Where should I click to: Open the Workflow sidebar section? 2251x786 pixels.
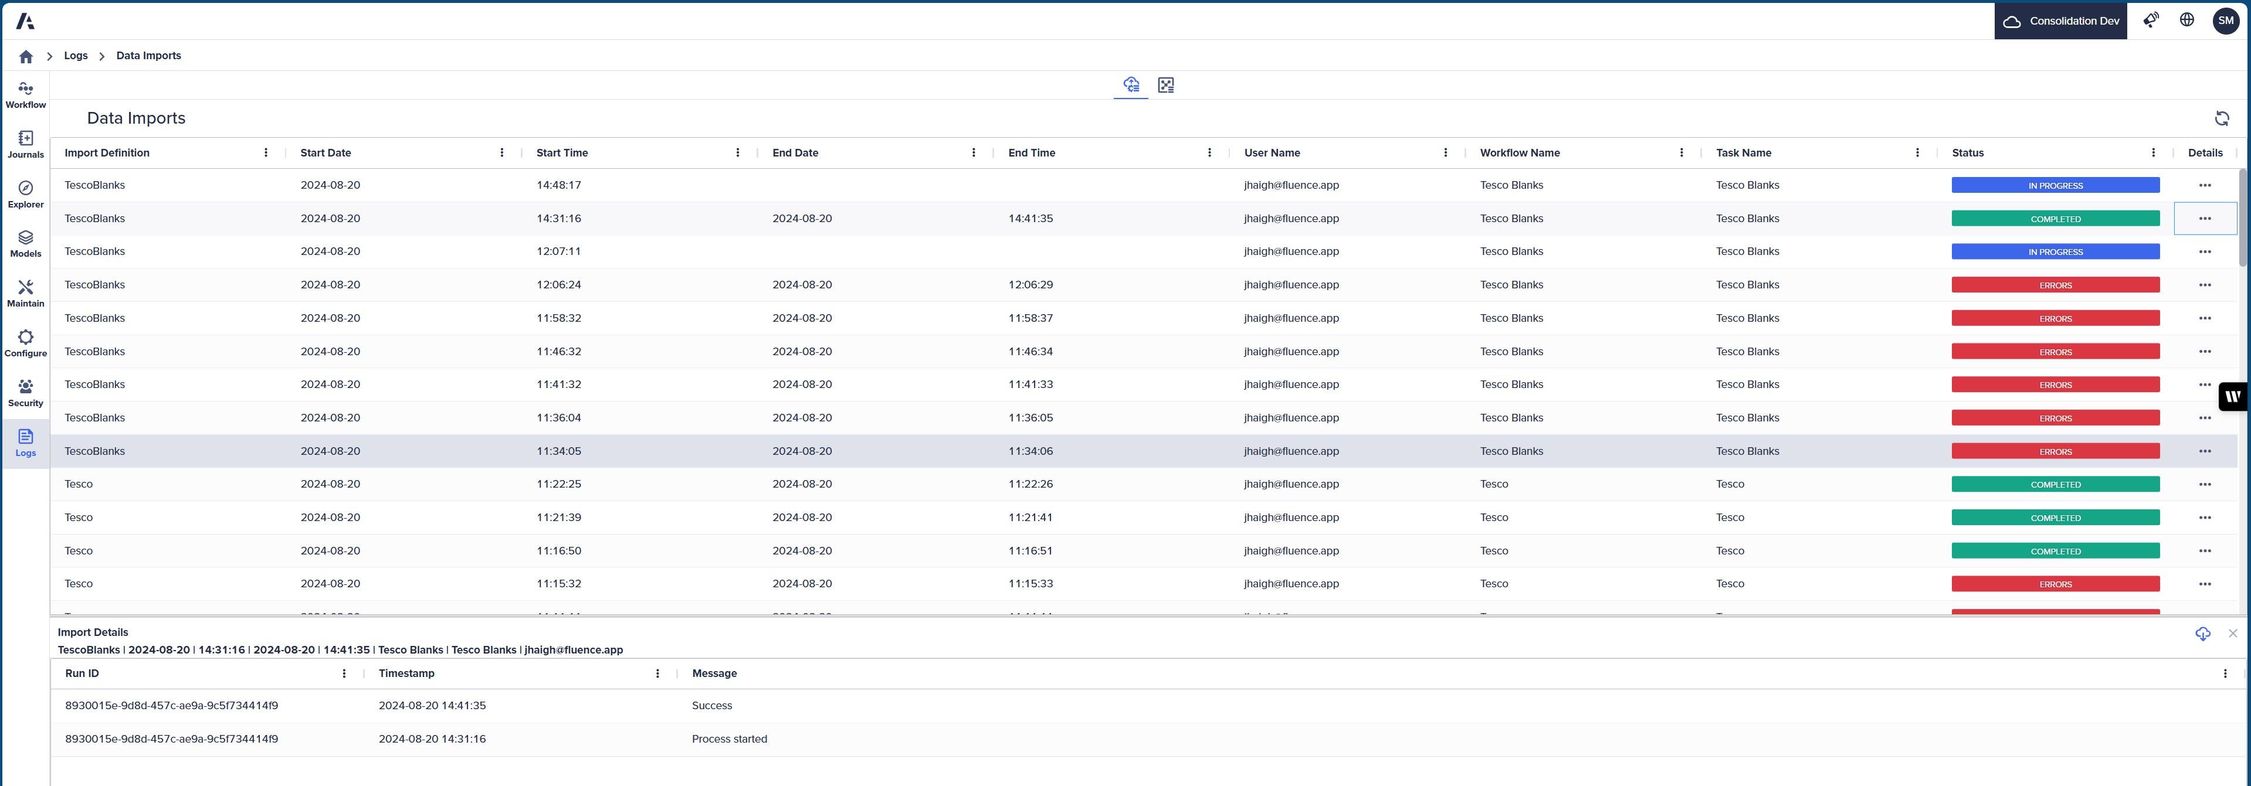(x=25, y=95)
